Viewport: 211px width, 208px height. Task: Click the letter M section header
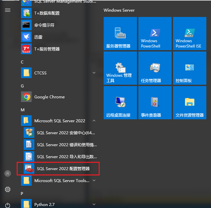coord(23,110)
